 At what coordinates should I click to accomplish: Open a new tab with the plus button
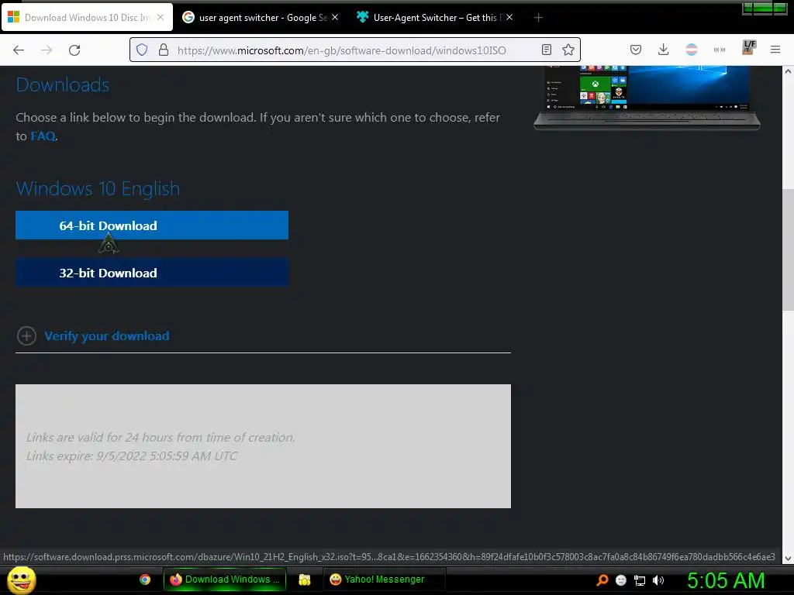(538, 18)
